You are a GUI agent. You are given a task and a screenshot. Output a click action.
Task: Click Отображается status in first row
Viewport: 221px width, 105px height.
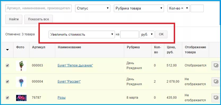196,65
